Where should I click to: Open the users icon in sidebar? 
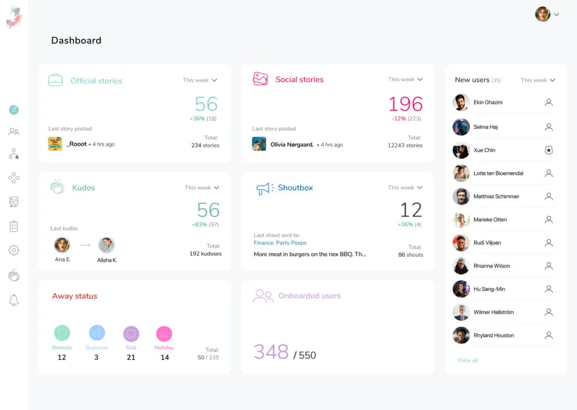pyautogui.click(x=14, y=132)
